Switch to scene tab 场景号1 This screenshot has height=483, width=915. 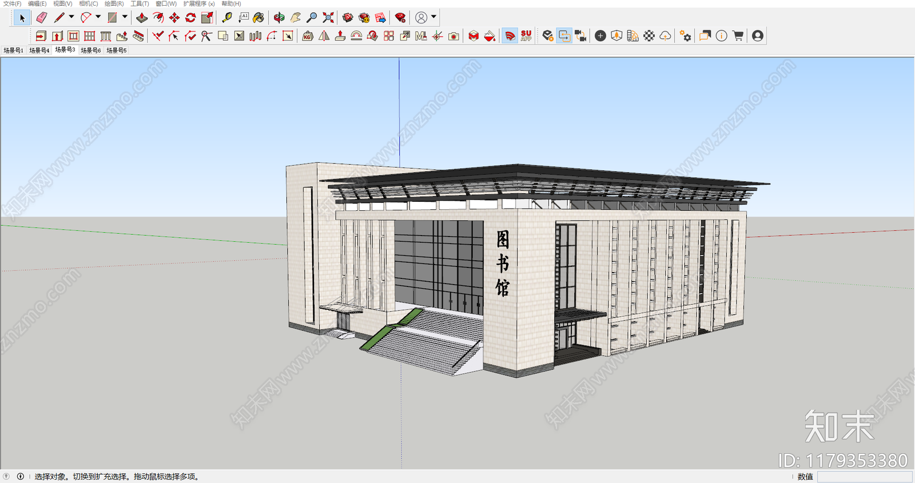coord(13,50)
